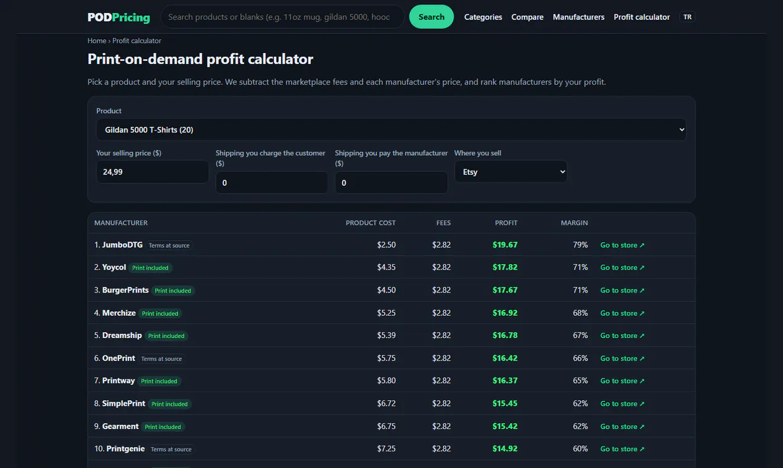Click the PODPricing logo
This screenshot has height=468, width=783.
tap(118, 17)
